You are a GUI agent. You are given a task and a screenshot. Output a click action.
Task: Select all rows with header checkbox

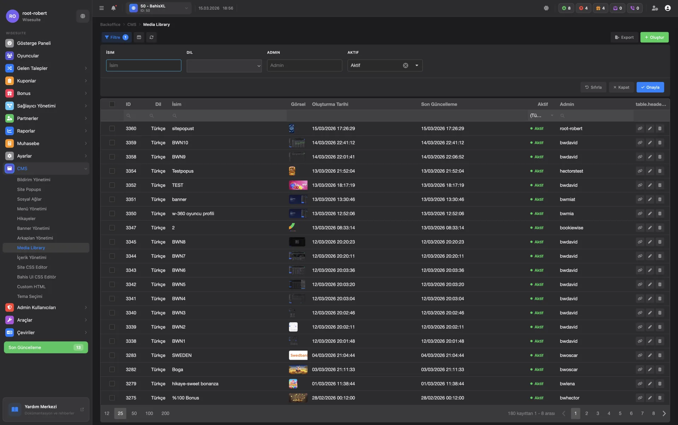[x=112, y=104]
